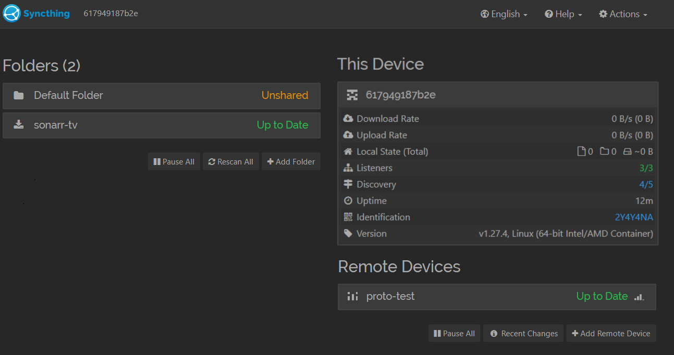
Task: Click the version string v1.27.4
Action: point(566,234)
